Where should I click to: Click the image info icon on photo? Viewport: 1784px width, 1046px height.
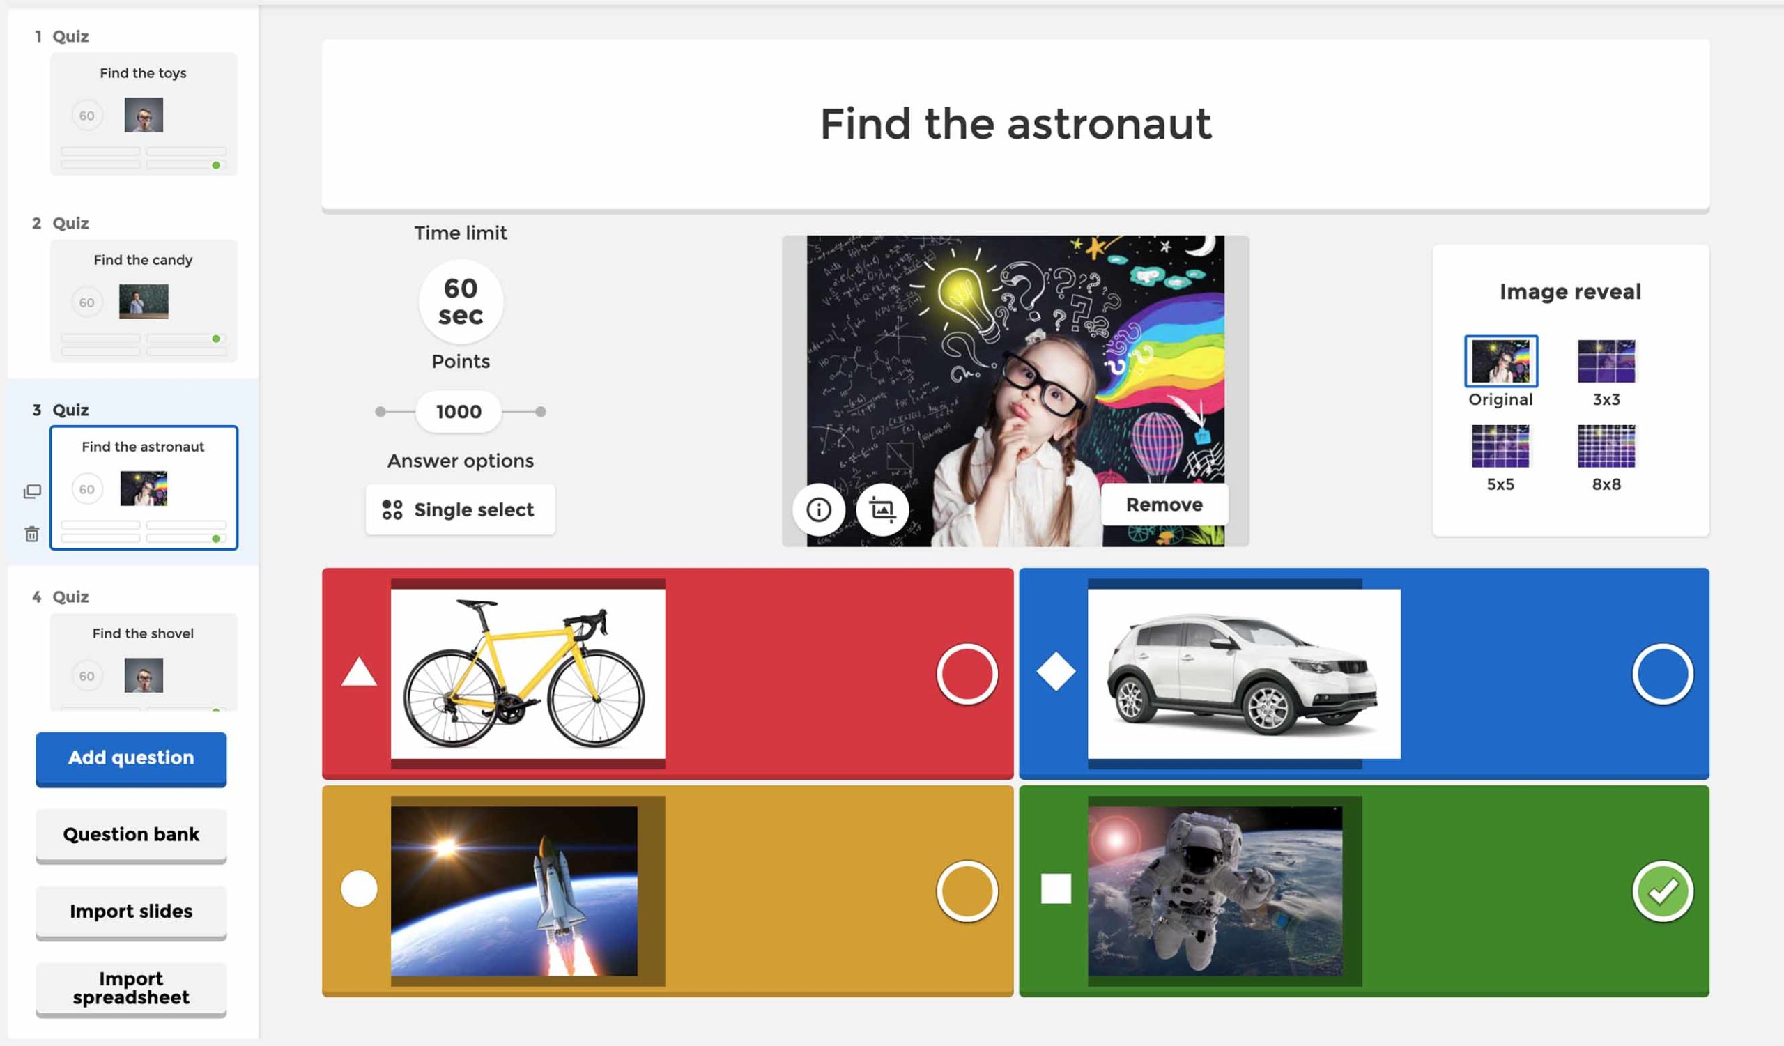point(818,505)
